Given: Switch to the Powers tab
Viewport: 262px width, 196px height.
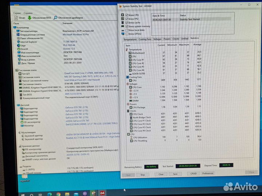Looking at the screenshot, I should coord(167,39).
